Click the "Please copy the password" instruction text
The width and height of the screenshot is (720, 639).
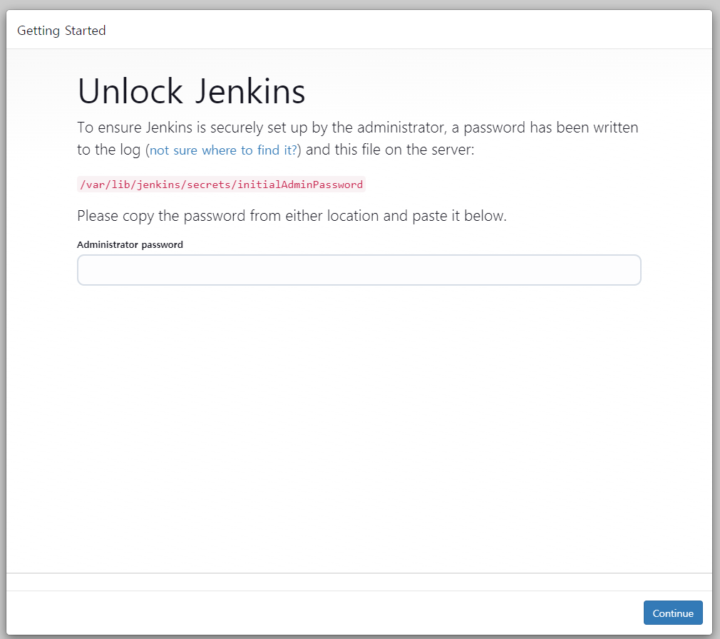[292, 216]
